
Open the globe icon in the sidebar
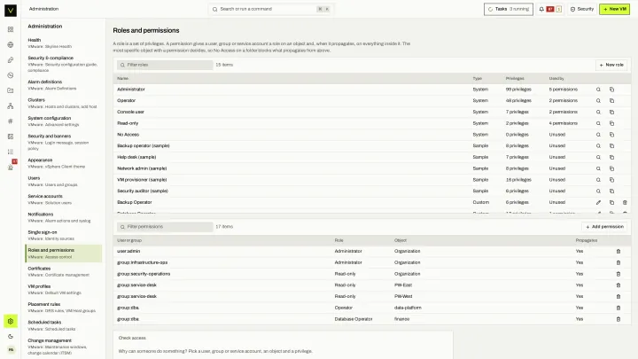pos(11,45)
